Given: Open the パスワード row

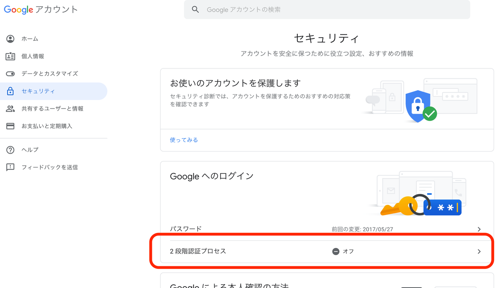Looking at the screenshot, I should pyautogui.click(x=327, y=229).
